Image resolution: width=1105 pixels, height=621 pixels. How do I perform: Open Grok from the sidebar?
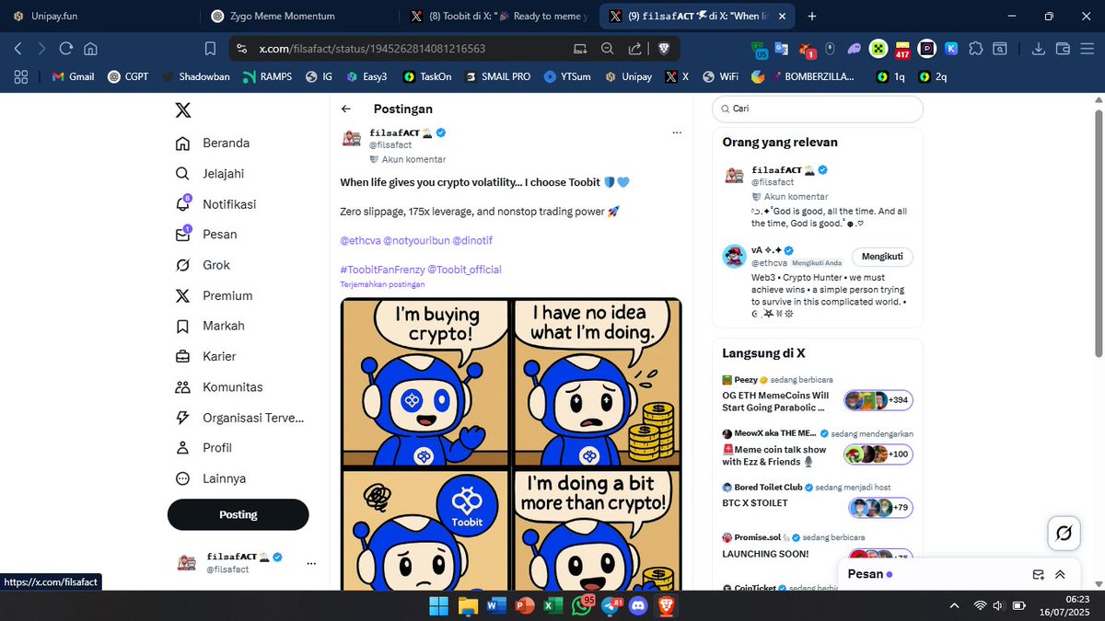[x=204, y=265]
